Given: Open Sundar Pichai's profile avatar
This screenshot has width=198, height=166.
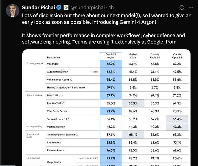Looking at the screenshot, I should pyautogui.click(x=13, y=11).
